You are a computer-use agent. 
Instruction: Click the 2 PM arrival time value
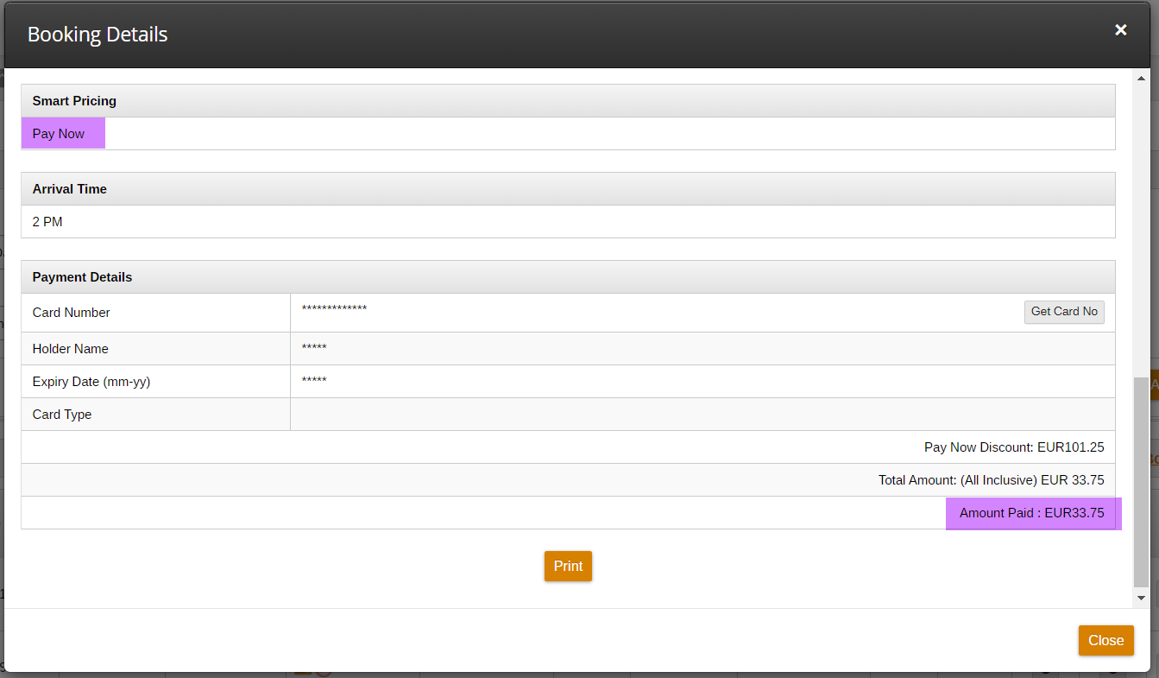click(x=47, y=222)
